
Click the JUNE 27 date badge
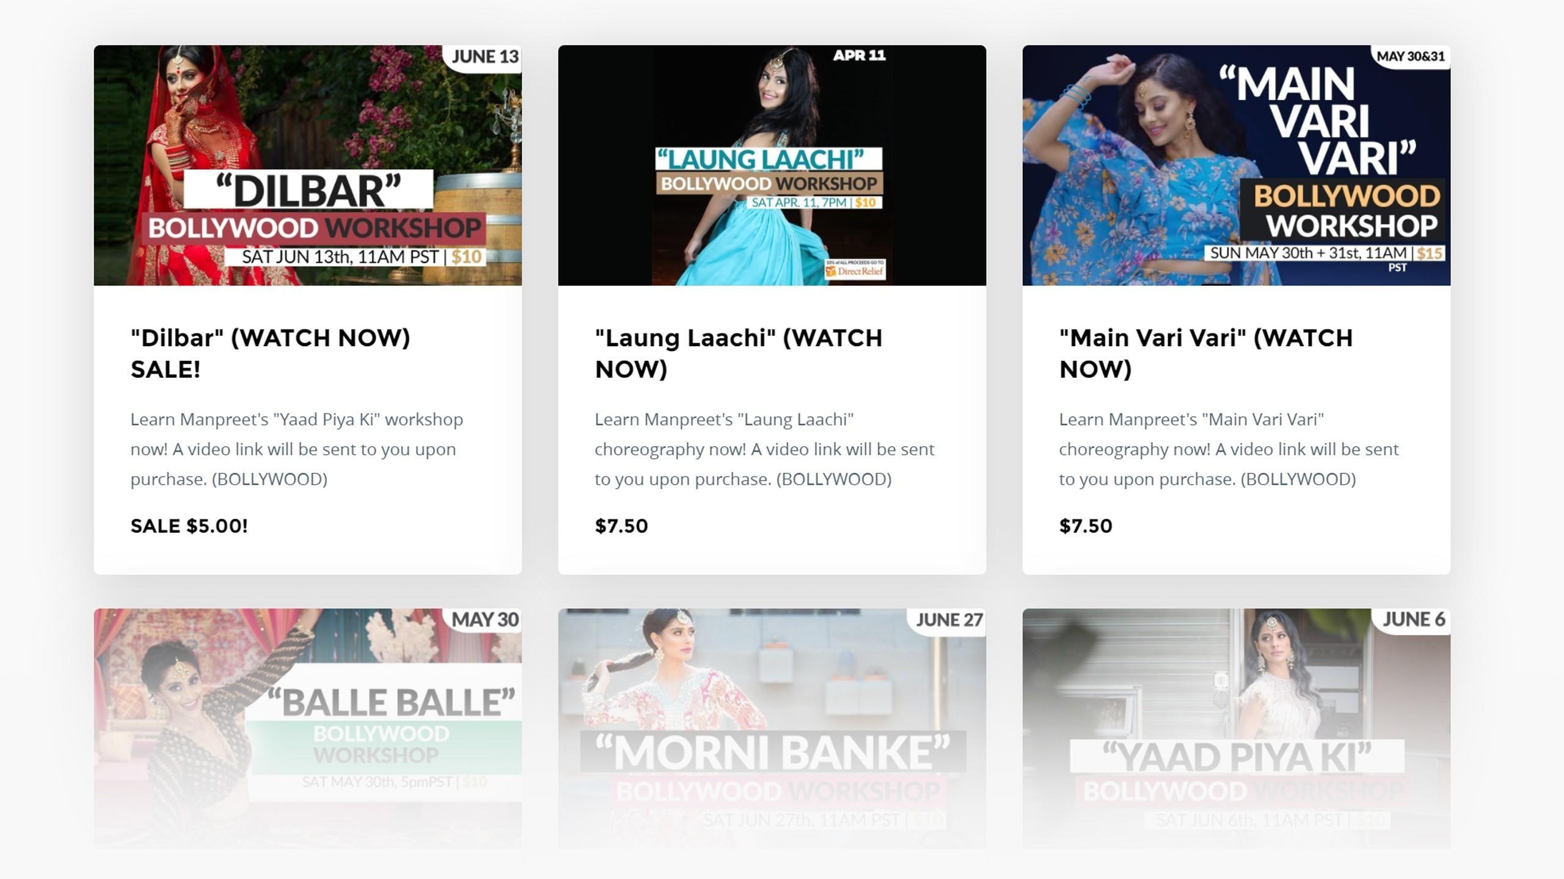coord(949,620)
